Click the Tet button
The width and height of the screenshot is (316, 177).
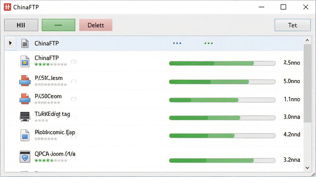pos(293,25)
